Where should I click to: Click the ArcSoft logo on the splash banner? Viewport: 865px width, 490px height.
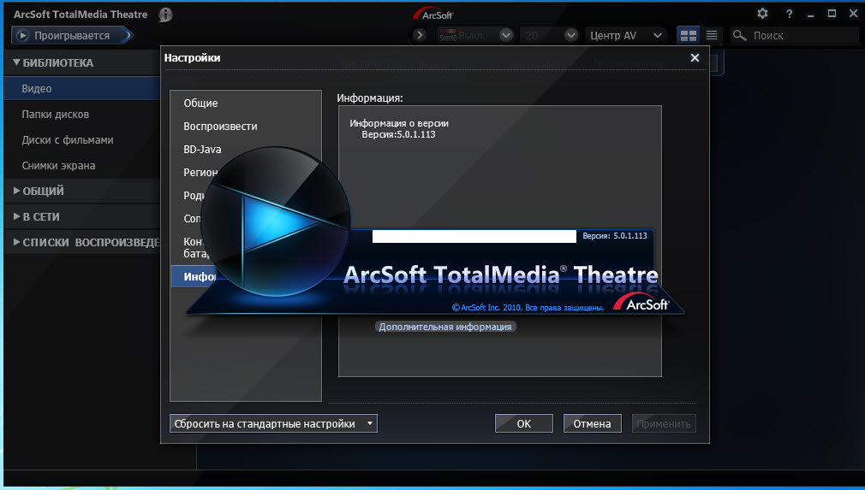point(641,302)
